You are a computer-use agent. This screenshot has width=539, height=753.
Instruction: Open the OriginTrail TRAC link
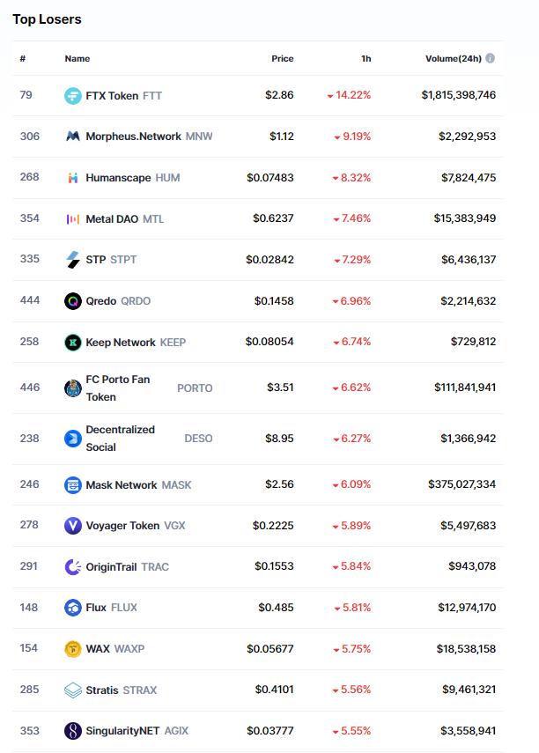tap(111, 567)
